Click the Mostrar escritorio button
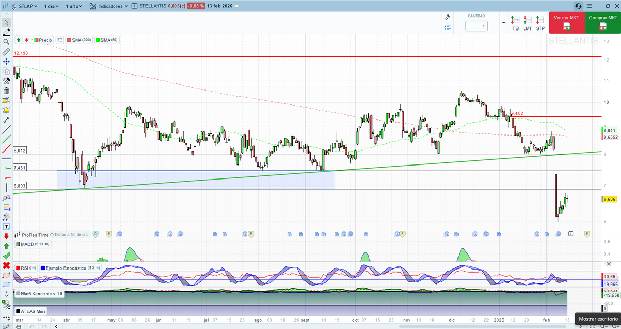Screen dimensions: 621x329 coord(598,319)
